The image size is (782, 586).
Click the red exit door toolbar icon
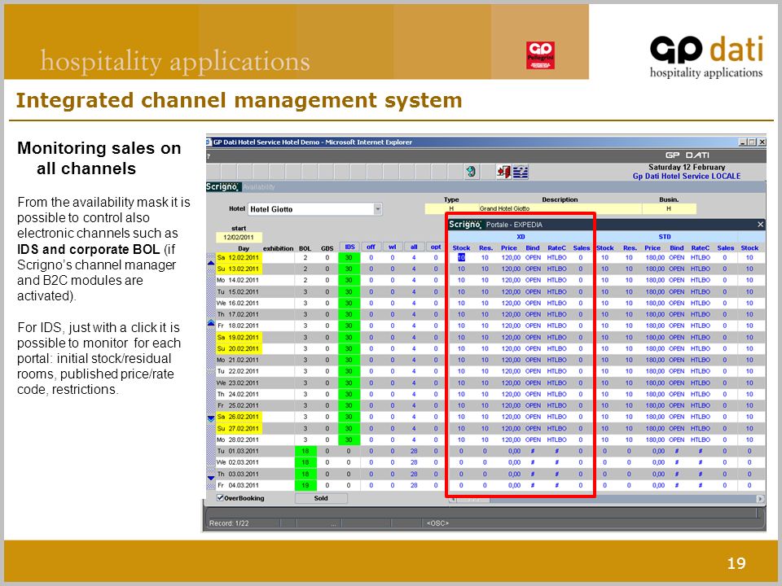[x=503, y=172]
